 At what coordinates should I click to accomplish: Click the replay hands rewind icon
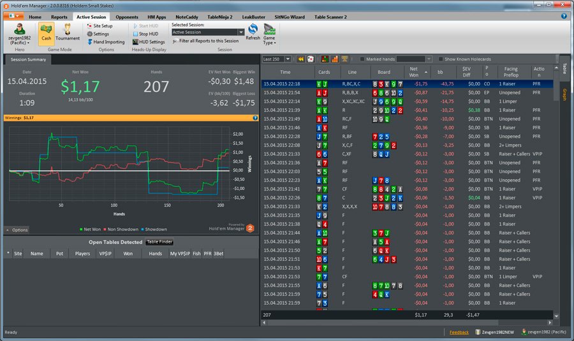300,59
